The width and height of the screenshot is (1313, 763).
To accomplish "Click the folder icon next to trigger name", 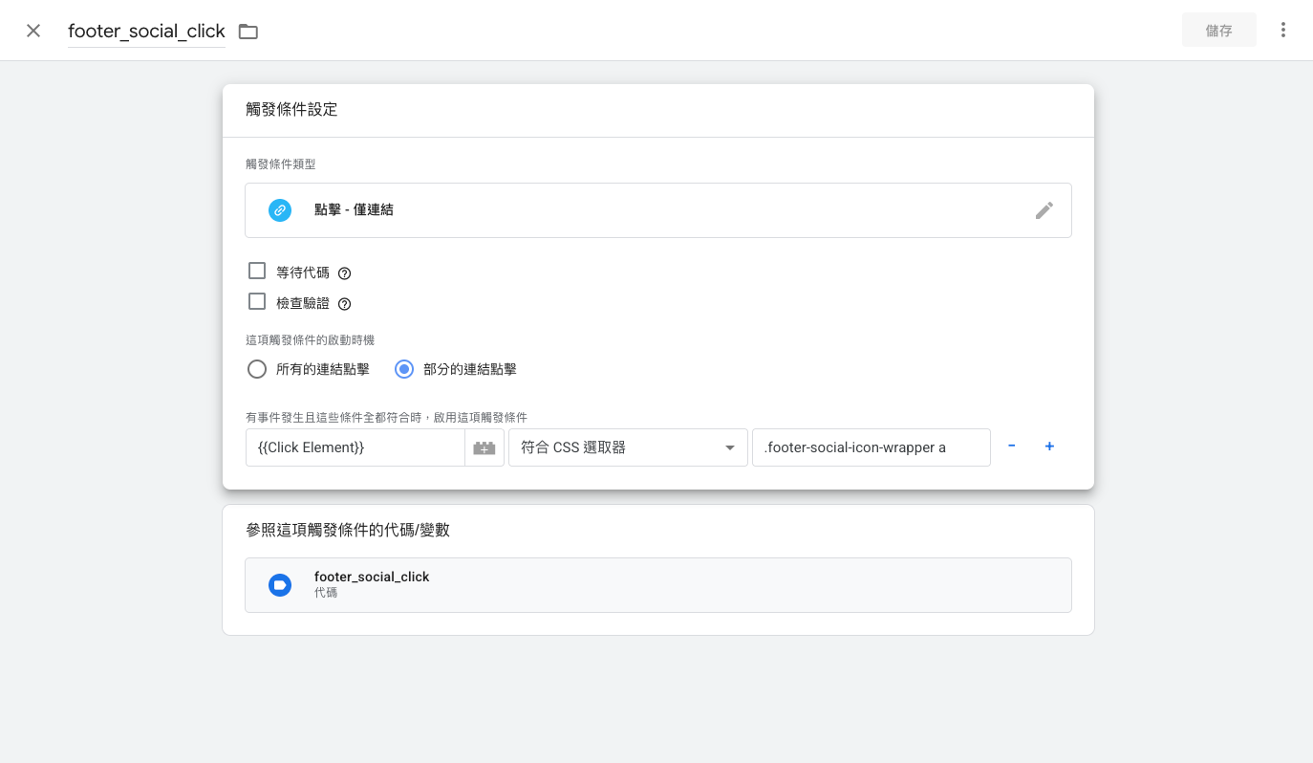I will tap(248, 31).
